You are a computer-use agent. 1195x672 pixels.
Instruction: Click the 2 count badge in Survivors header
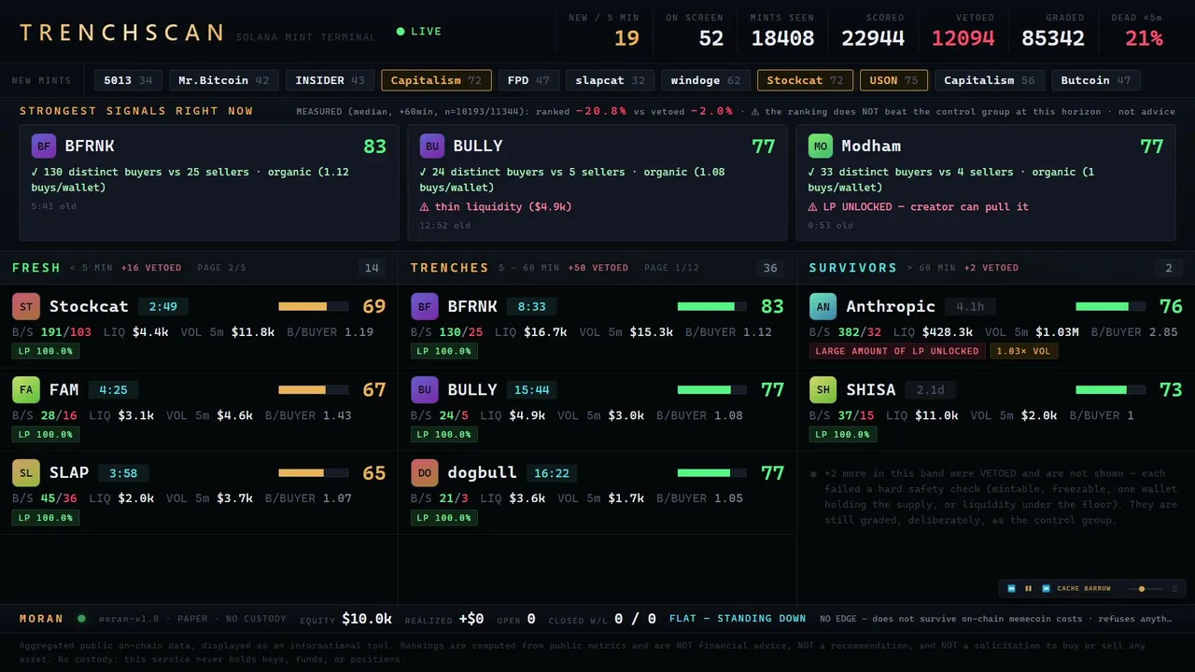point(1168,268)
